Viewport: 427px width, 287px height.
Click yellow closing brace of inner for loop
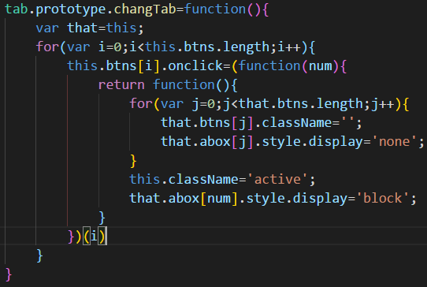[133, 161]
